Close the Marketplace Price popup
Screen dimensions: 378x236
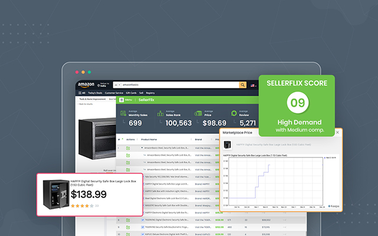point(337,132)
